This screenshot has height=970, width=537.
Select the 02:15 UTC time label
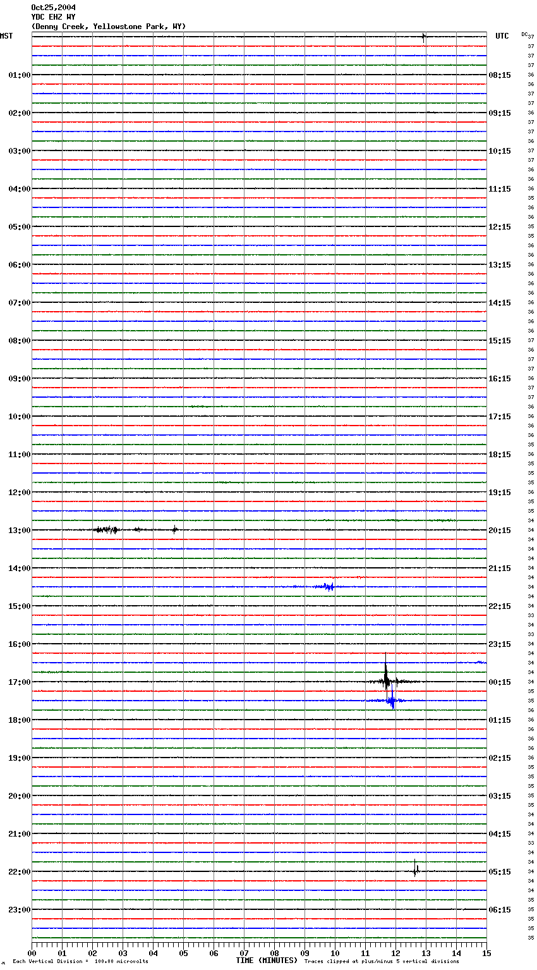pos(500,758)
